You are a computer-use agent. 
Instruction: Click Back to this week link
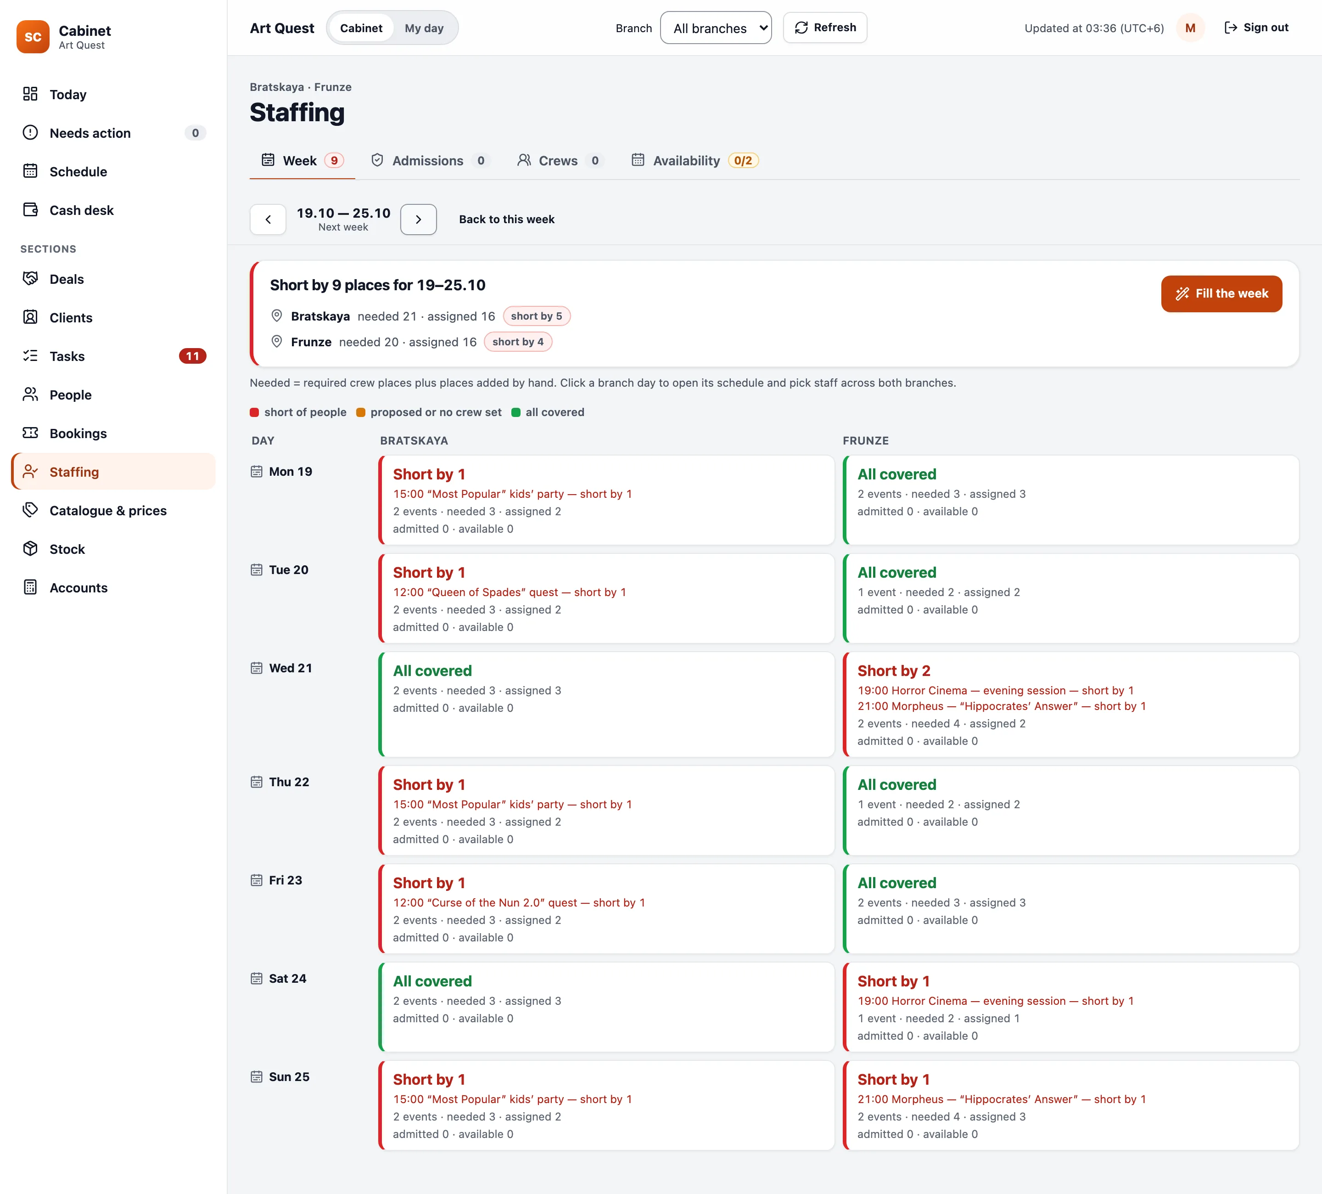pyautogui.click(x=506, y=220)
